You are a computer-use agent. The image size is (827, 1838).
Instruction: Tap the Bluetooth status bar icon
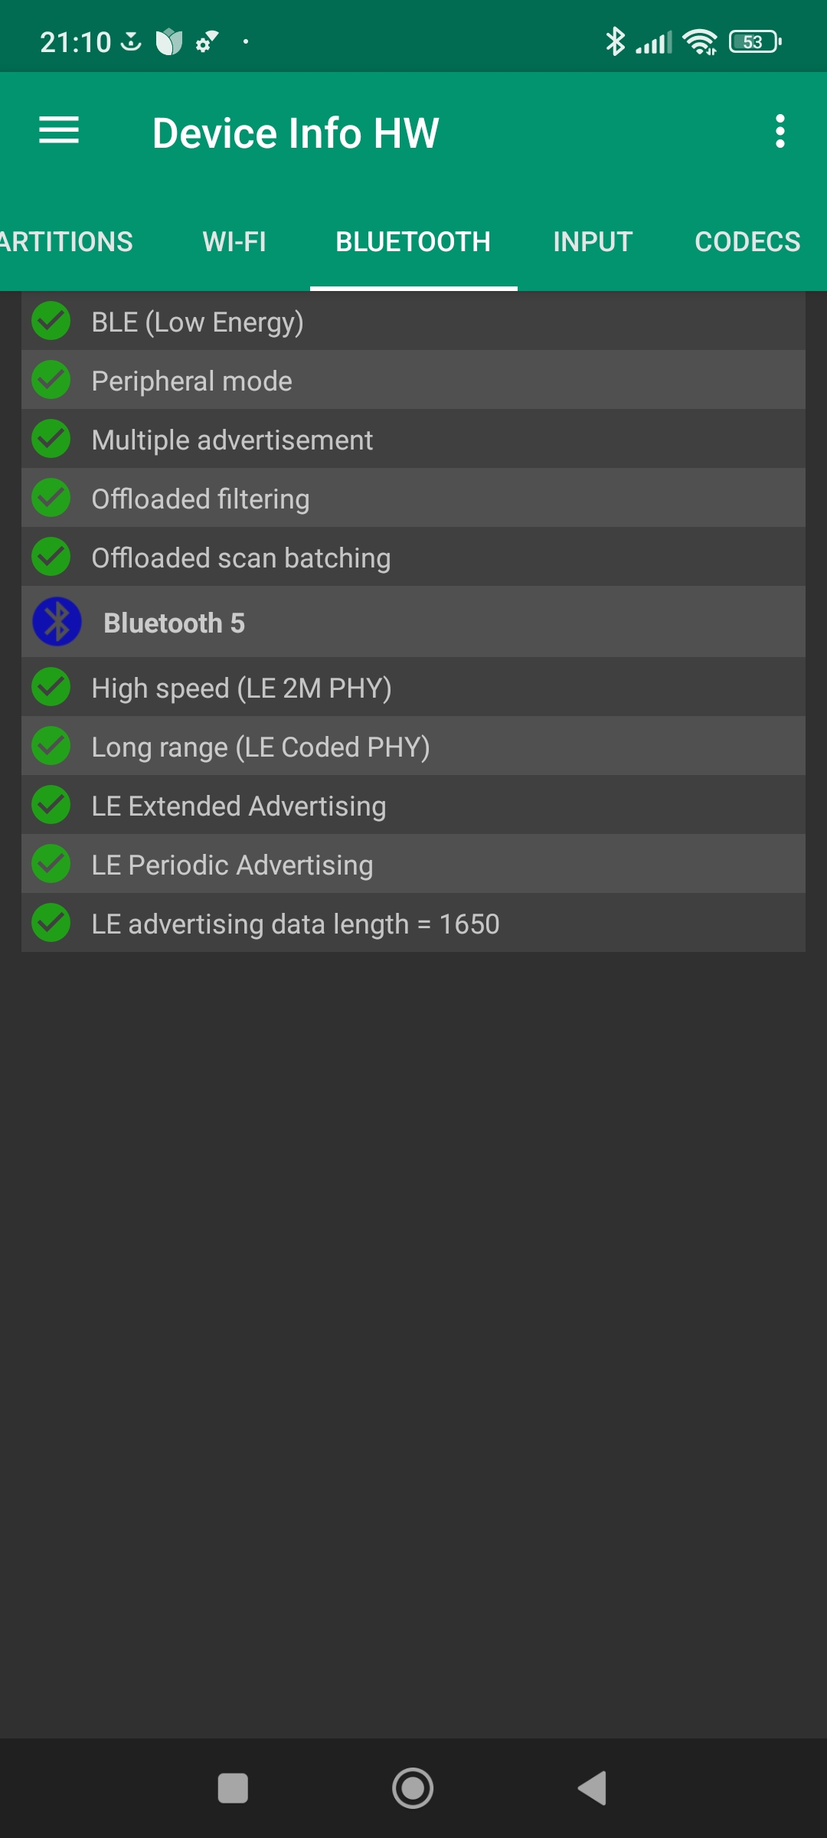click(615, 41)
